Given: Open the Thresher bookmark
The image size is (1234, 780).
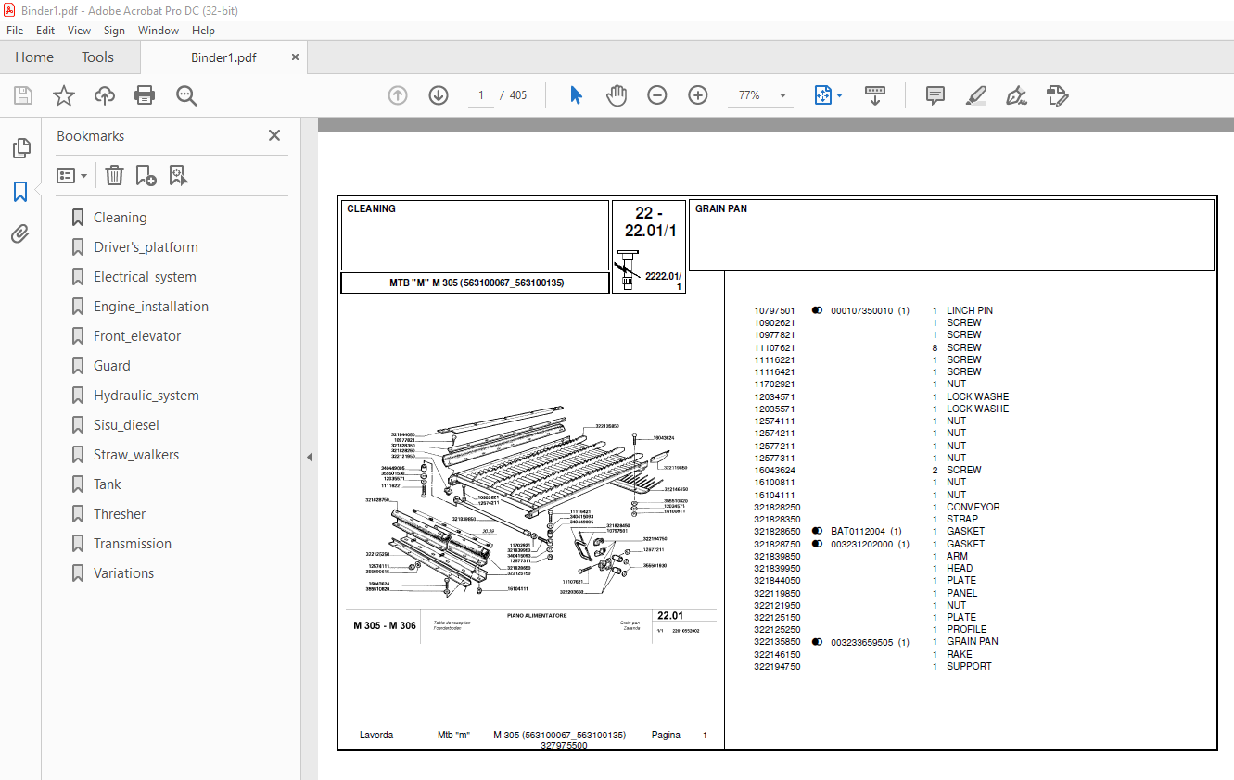Looking at the screenshot, I should 120,514.
